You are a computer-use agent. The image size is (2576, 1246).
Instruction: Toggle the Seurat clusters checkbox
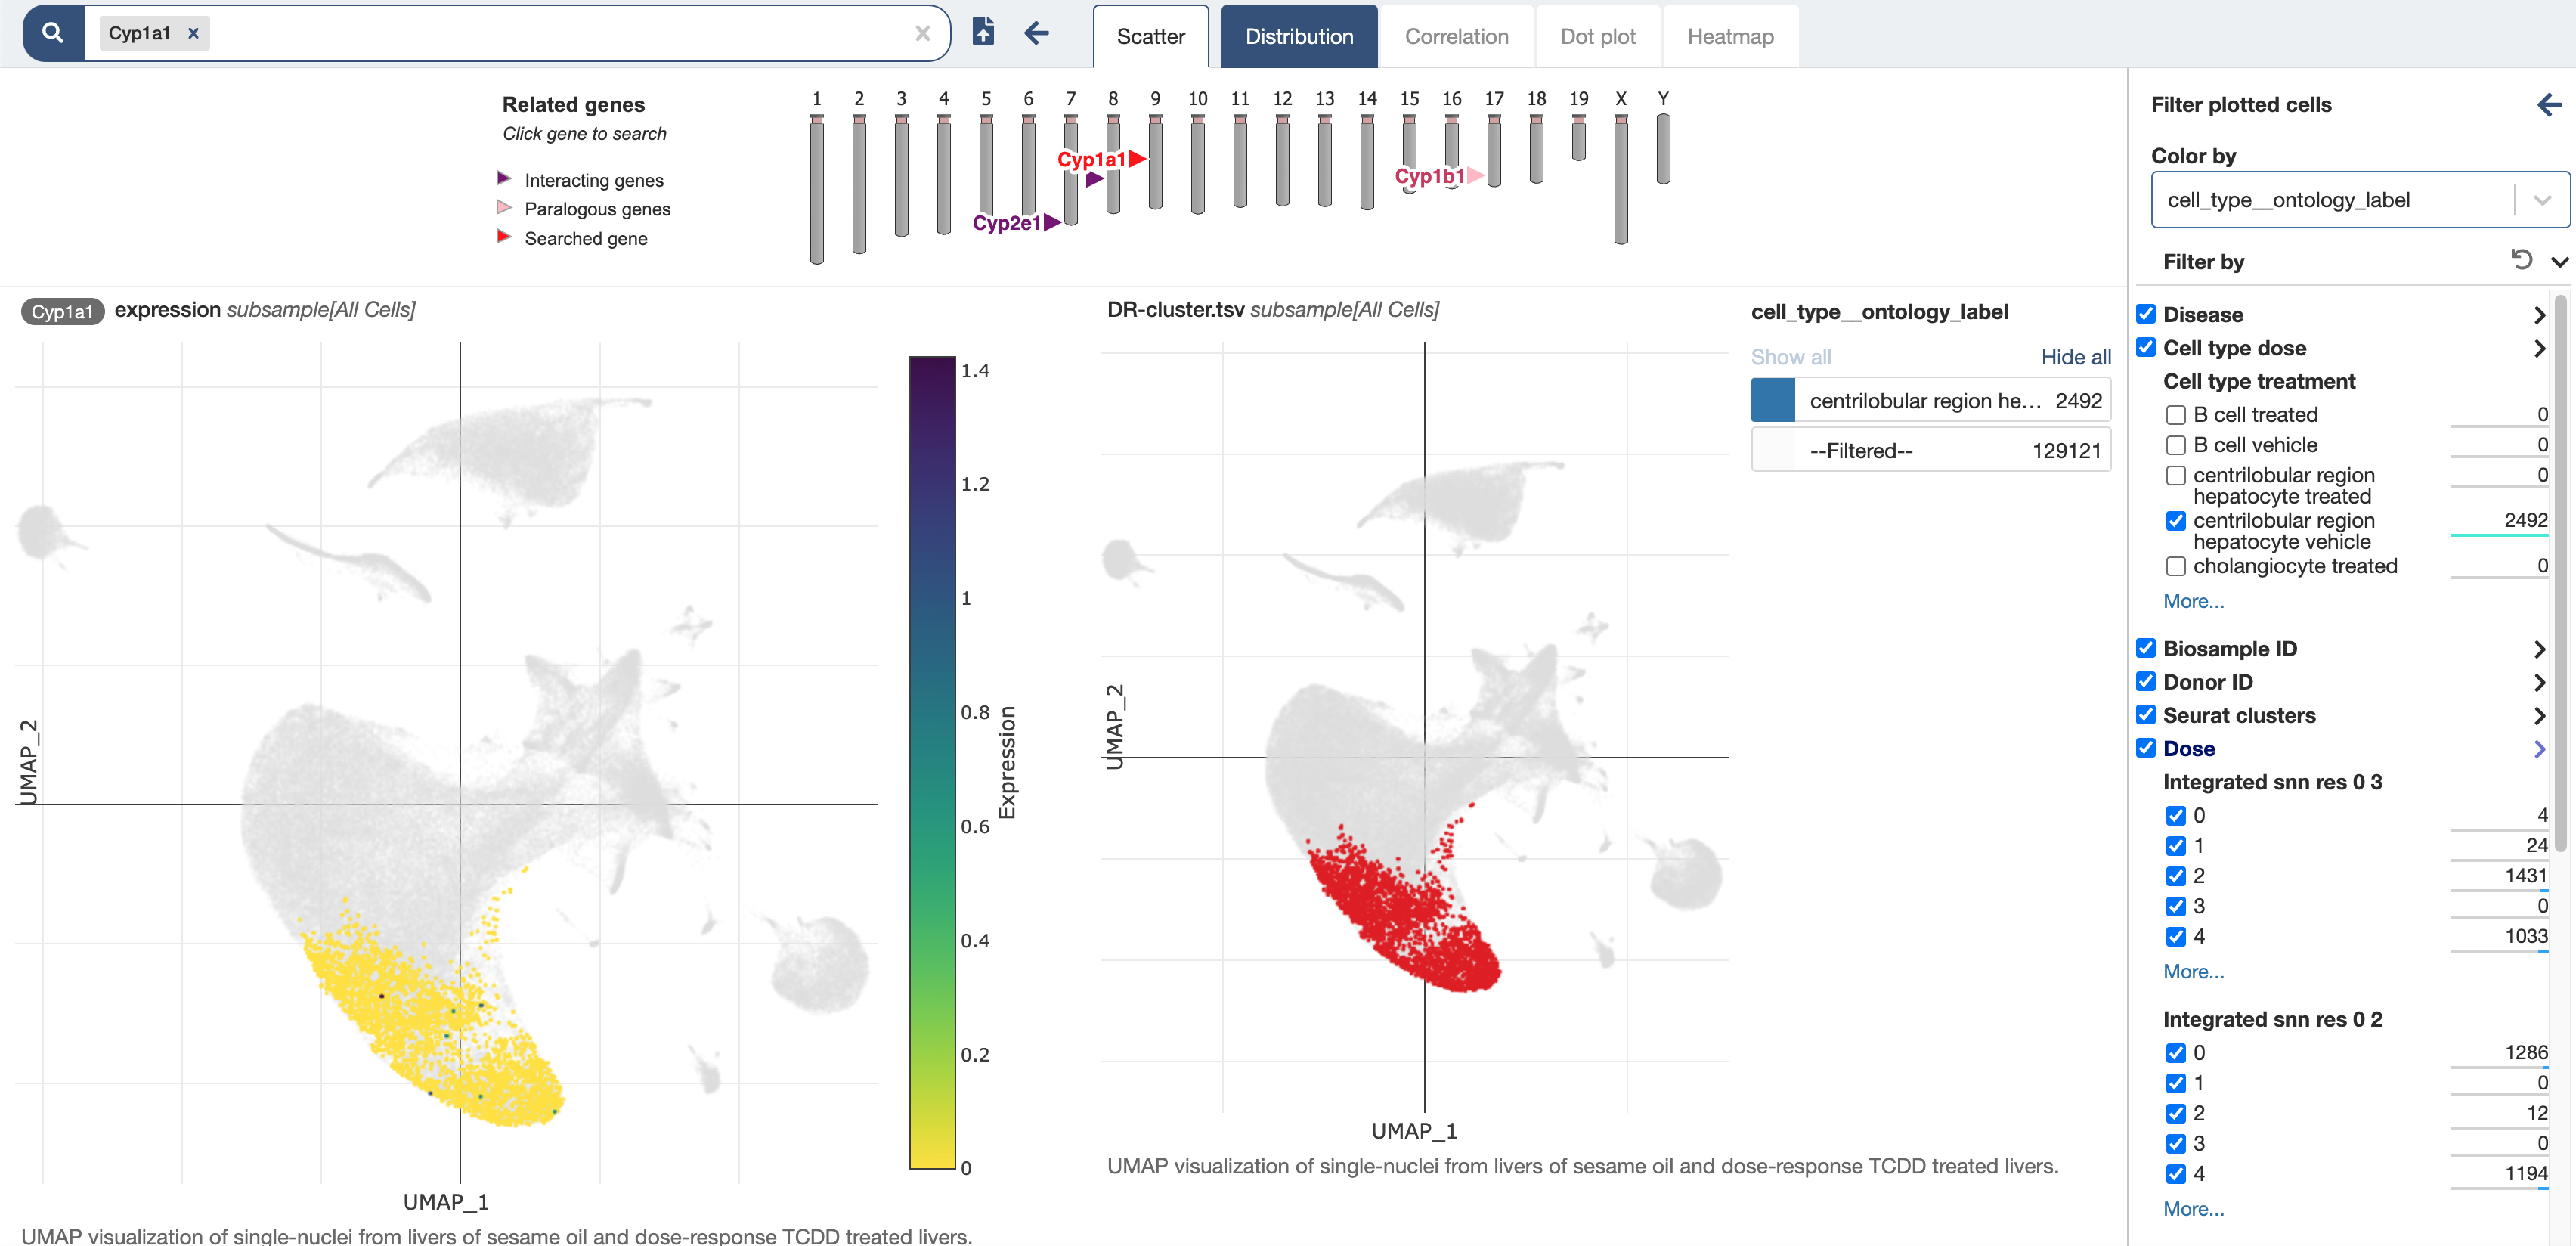click(2146, 715)
